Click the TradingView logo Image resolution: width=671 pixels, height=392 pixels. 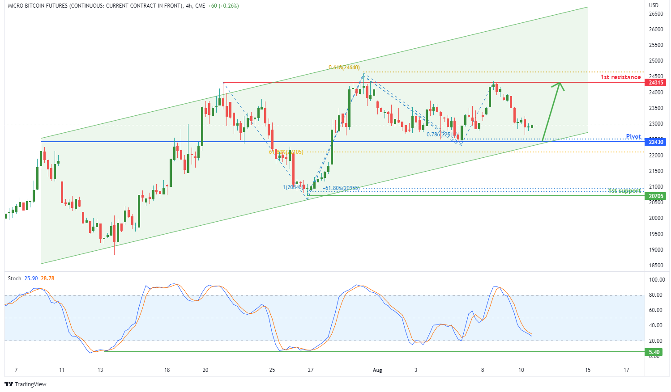[x=26, y=384]
